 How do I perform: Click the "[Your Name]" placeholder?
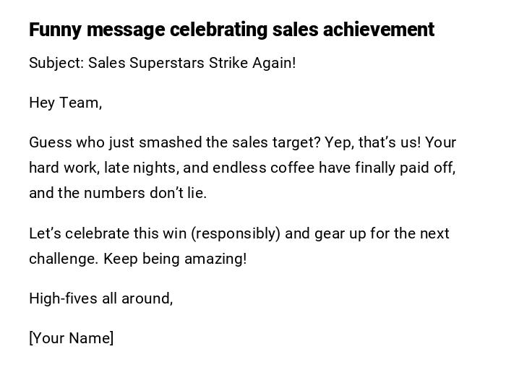(x=72, y=338)
